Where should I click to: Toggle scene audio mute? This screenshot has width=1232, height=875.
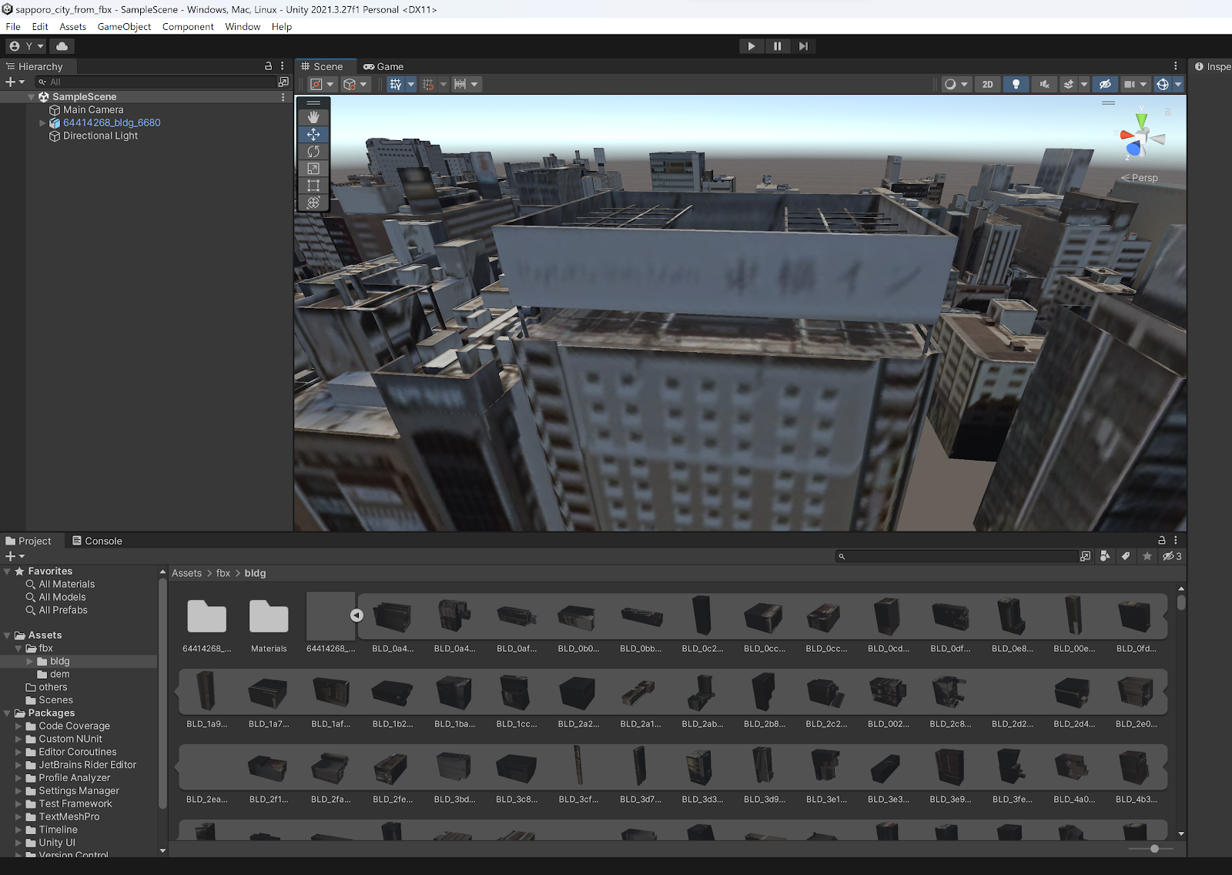point(1044,85)
